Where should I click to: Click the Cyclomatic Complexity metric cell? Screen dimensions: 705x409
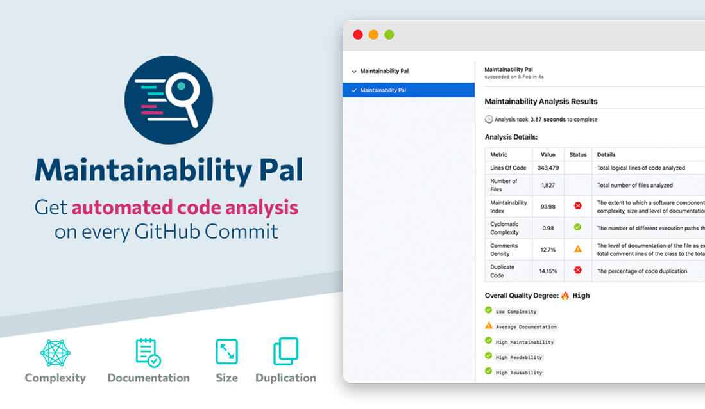509,229
